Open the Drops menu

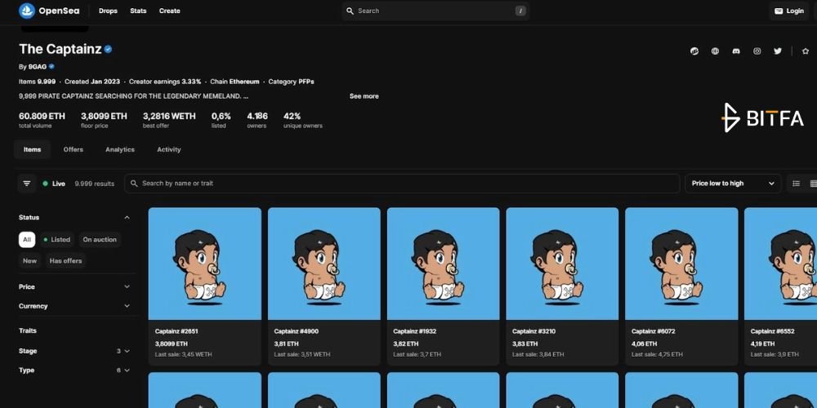[x=108, y=11]
